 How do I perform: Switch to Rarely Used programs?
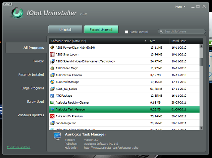click(x=35, y=102)
